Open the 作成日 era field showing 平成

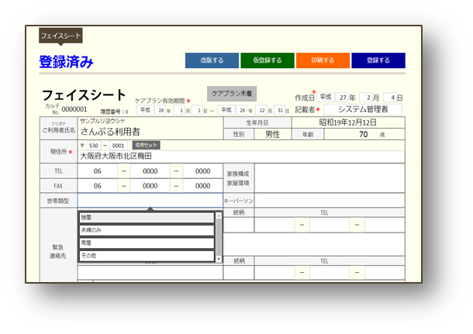[326, 97]
